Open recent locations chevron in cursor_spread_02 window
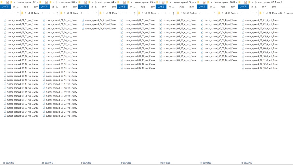The height and width of the screenshot is (165, 293). [14, 13]
